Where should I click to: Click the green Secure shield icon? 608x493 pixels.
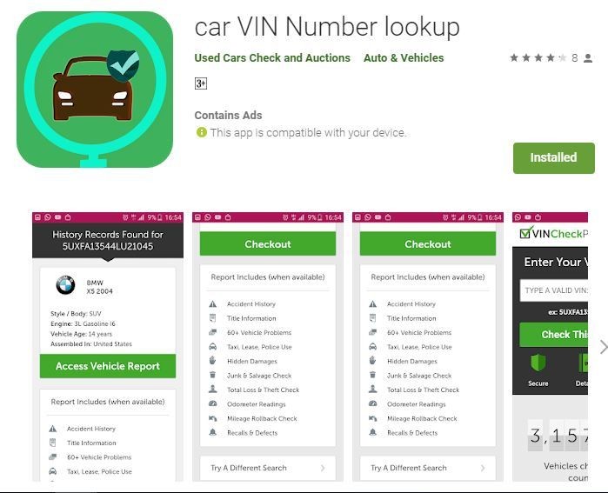pos(538,363)
